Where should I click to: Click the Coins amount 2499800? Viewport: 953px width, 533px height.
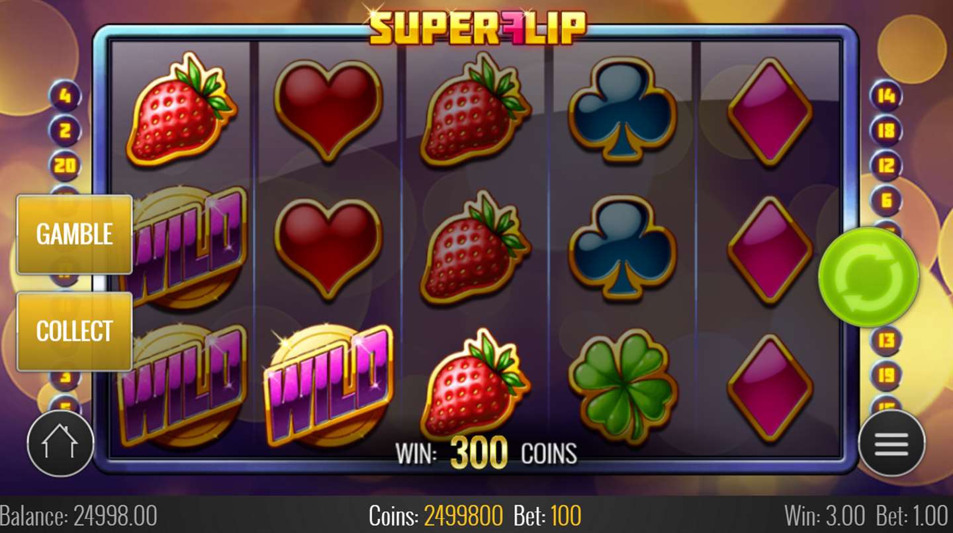pos(463,516)
